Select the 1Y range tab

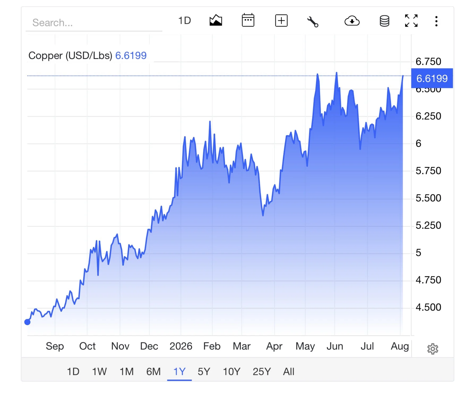click(x=179, y=371)
